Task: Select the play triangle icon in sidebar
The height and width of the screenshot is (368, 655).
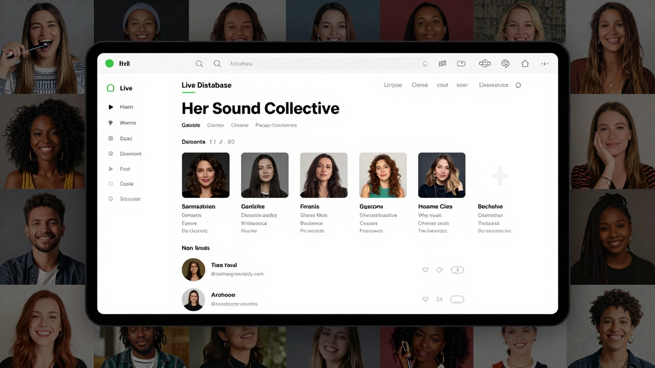Action: click(x=111, y=107)
